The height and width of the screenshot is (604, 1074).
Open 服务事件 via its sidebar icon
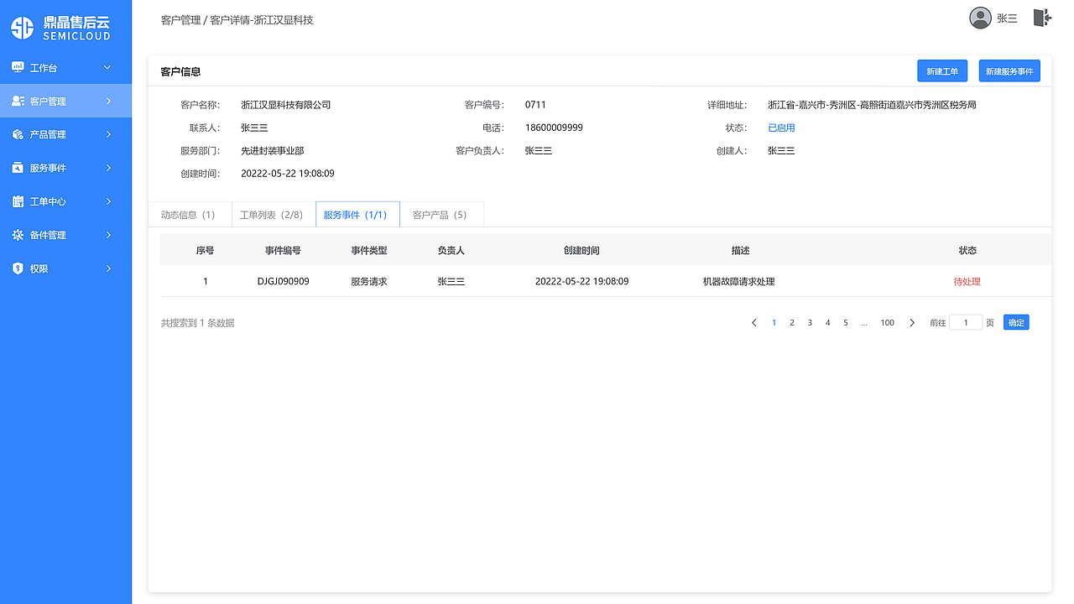[17, 167]
